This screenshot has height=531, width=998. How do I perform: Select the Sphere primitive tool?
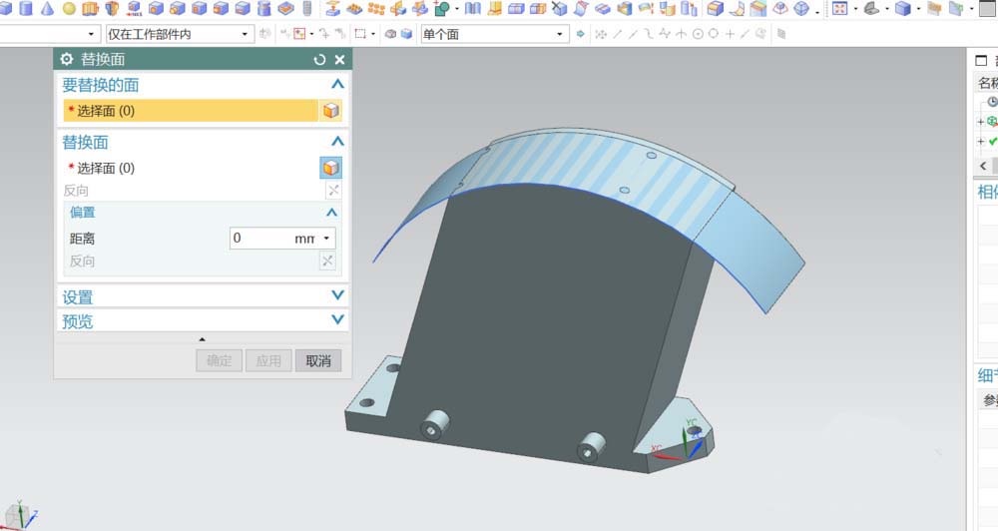(x=69, y=8)
